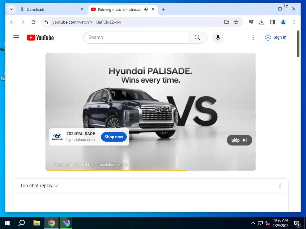Viewport: 306px width, 229px height.
Task: Focus the YouTube Search field
Action: (x=136, y=37)
